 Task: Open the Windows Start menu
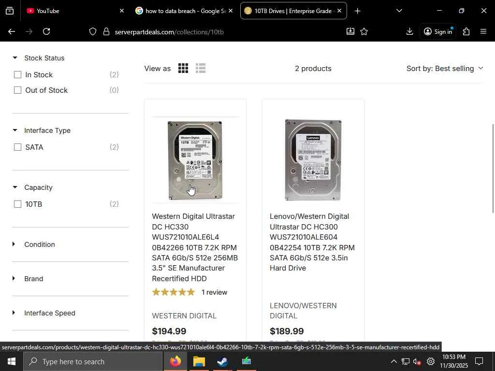(x=12, y=361)
